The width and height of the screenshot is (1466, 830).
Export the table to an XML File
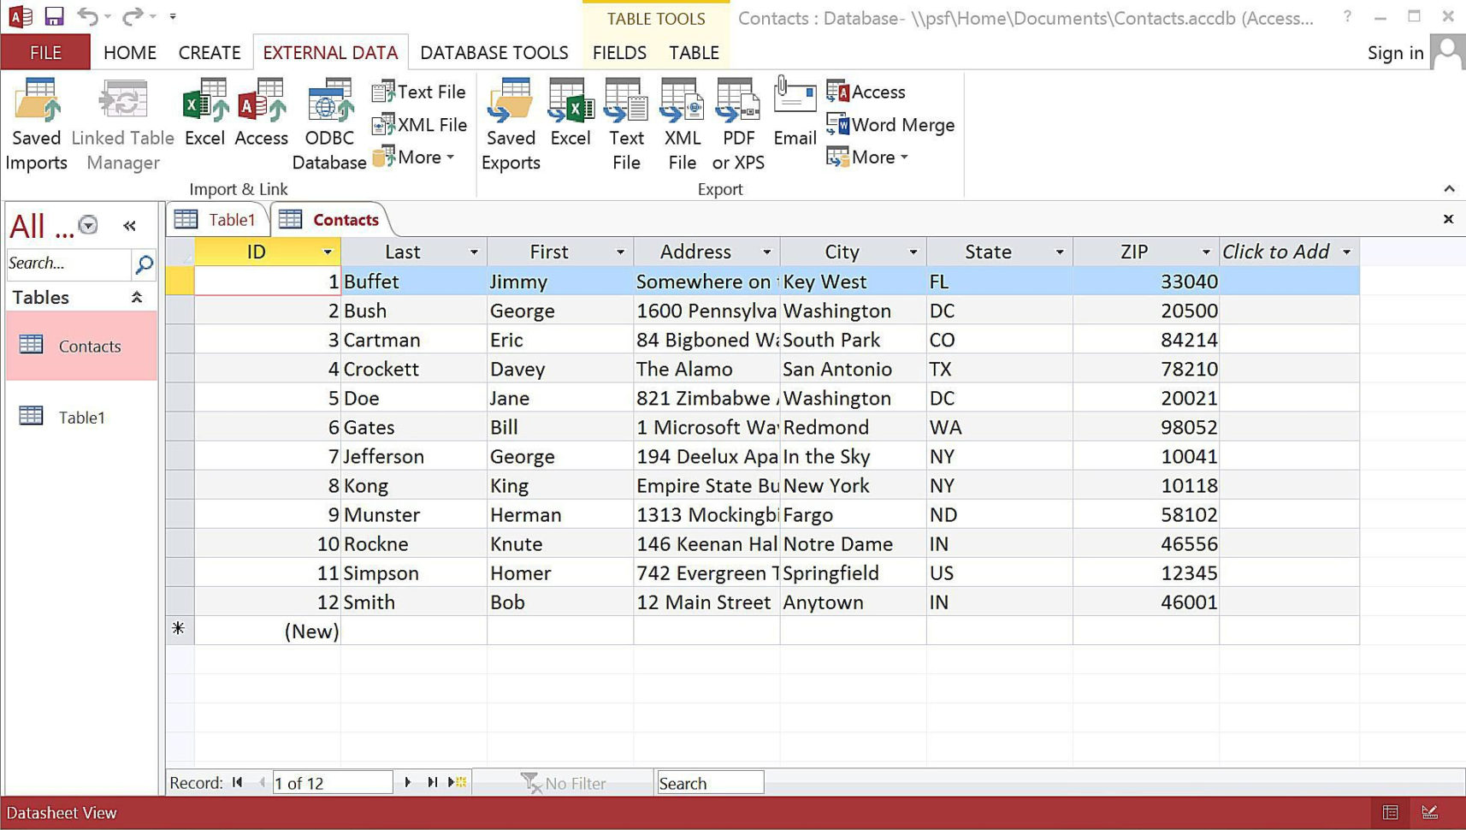pyautogui.click(x=681, y=124)
